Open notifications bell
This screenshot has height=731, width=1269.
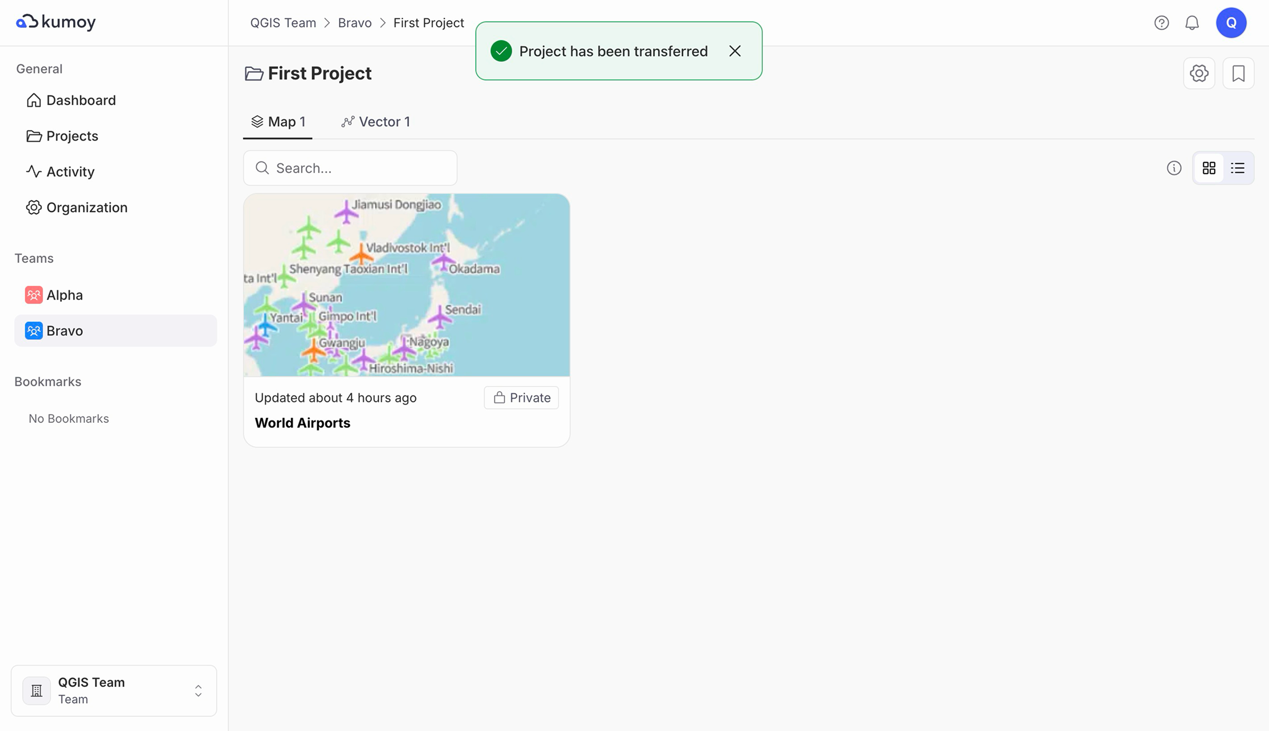[1192, 23]
